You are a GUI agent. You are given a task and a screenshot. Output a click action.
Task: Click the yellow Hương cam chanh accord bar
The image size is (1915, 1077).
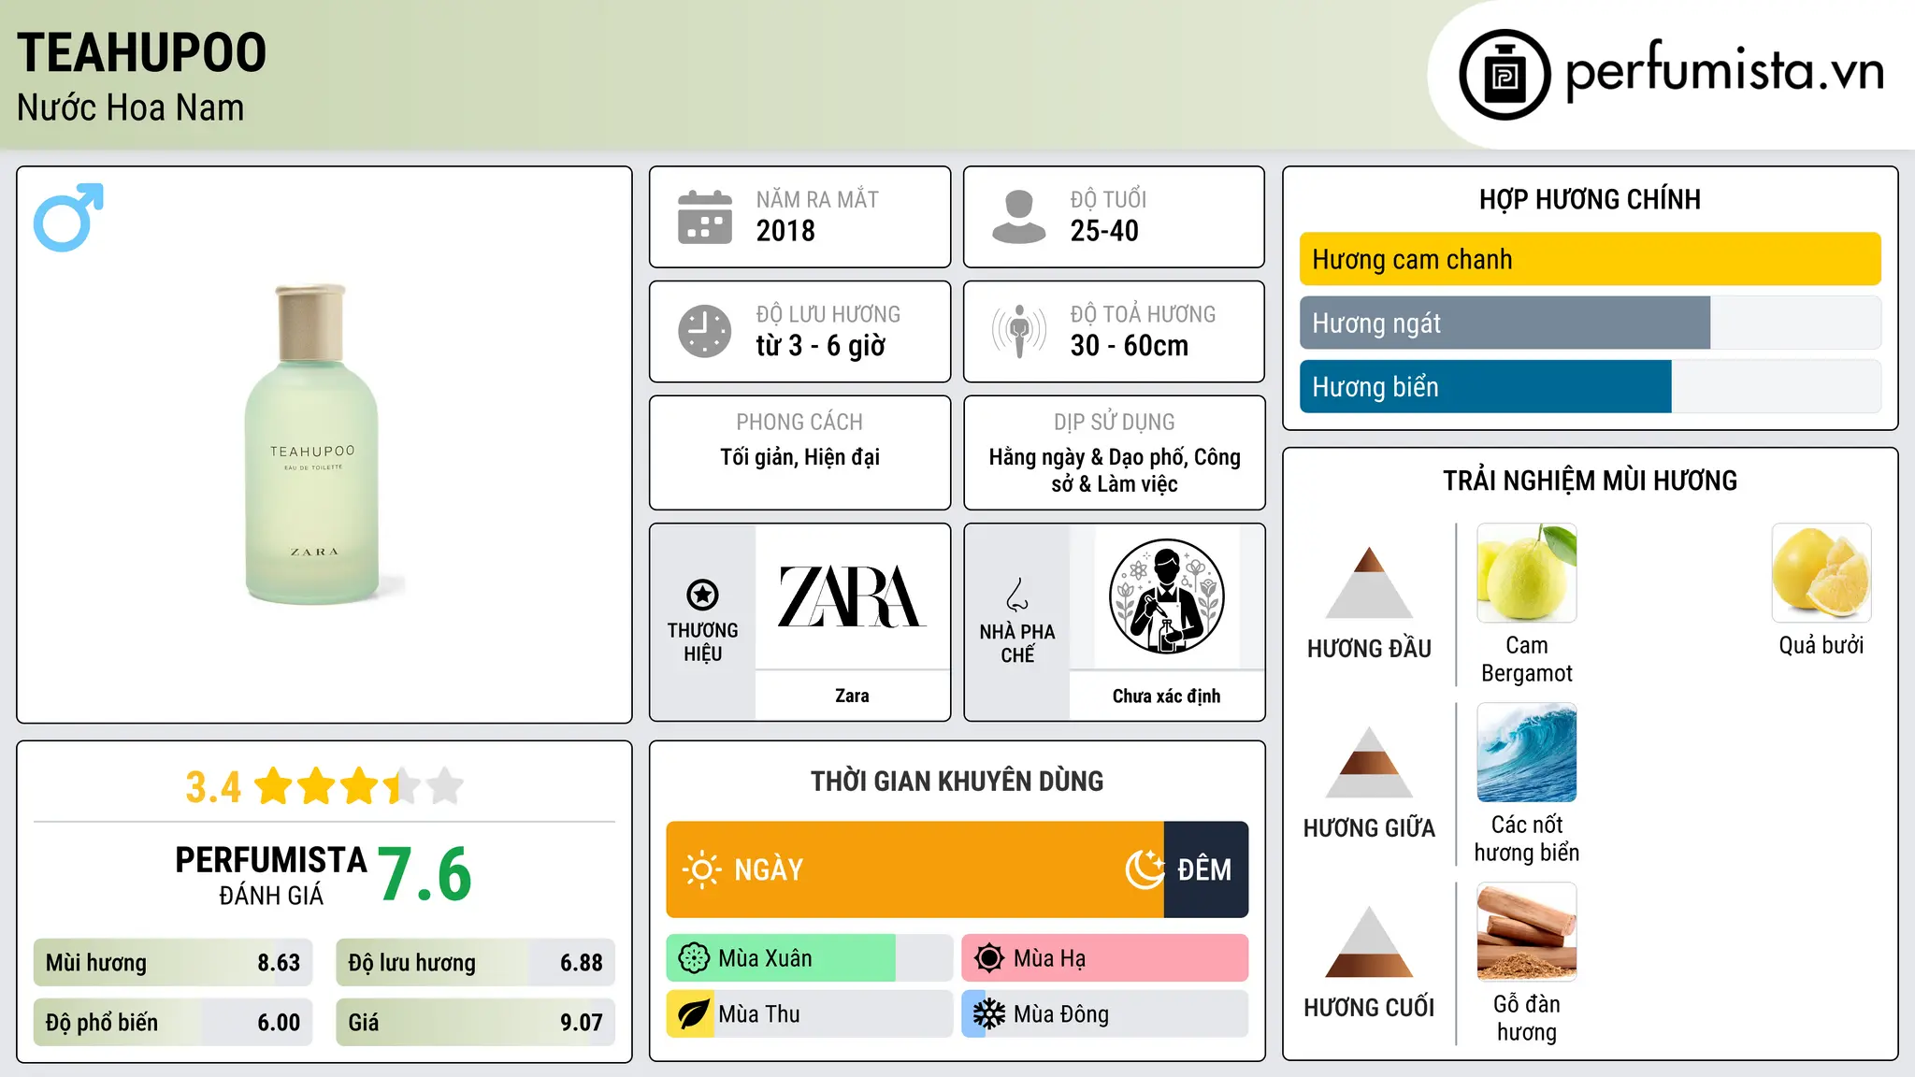tap(1590, 259)
